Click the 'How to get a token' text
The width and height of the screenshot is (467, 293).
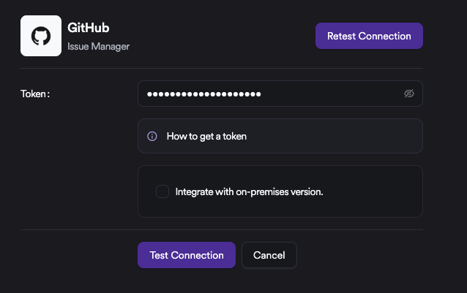[206, 136]
